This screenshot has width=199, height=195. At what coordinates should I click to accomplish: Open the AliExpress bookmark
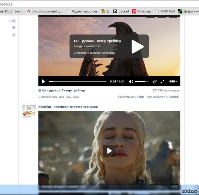(142, 11)
